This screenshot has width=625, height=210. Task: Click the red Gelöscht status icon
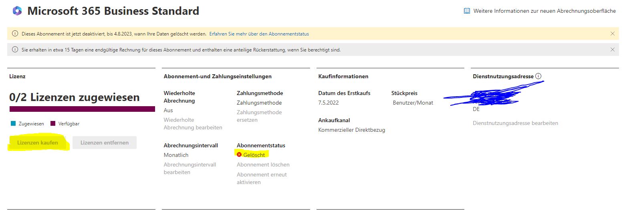pos(239,155)
